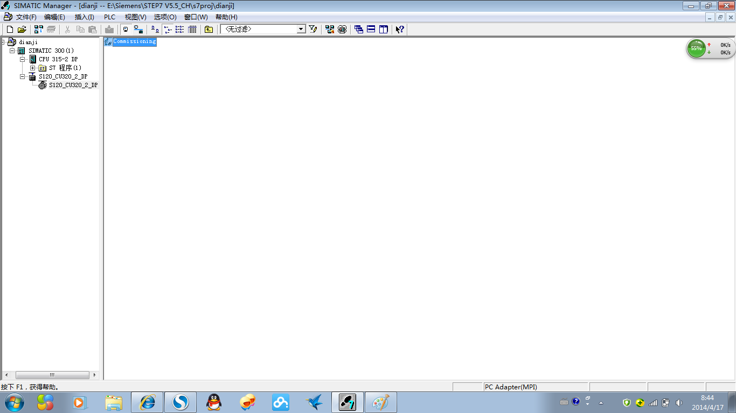Show hidden system tray icons

[601, 403]
